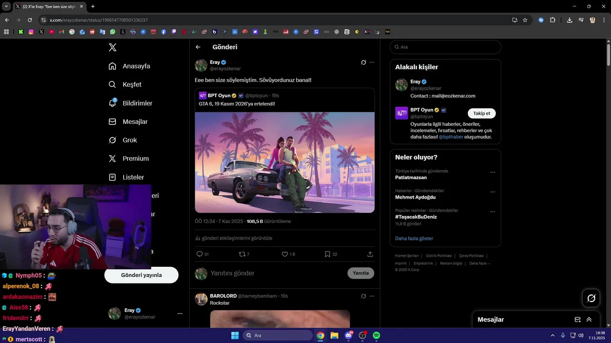Viewport: 611px width, 343px height.
Task: Open more options for the Patlatmazsan trend
Action: click(493, 172)
